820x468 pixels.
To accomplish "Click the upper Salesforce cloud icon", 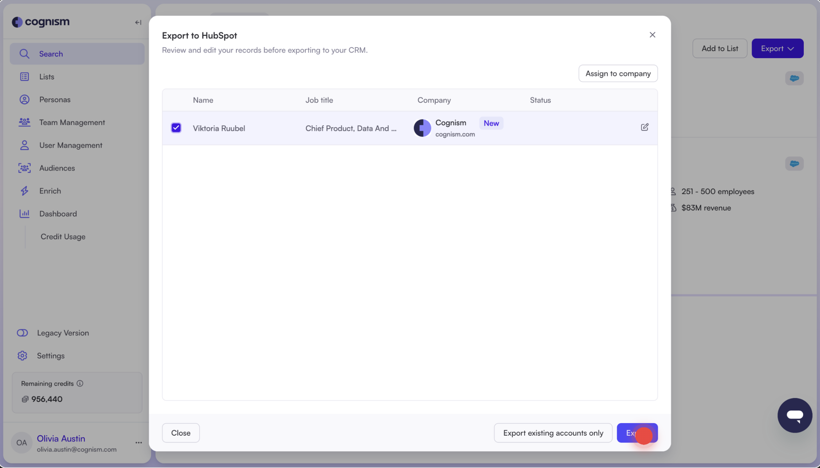I will coord(794,78).
